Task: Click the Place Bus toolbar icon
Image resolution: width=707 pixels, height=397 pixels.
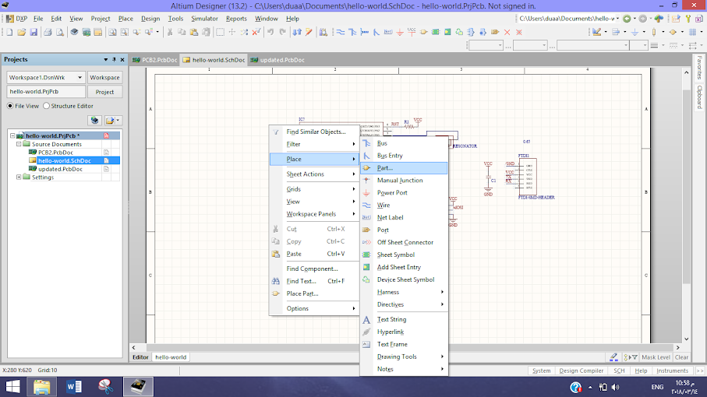Action: tap(352, 32)
